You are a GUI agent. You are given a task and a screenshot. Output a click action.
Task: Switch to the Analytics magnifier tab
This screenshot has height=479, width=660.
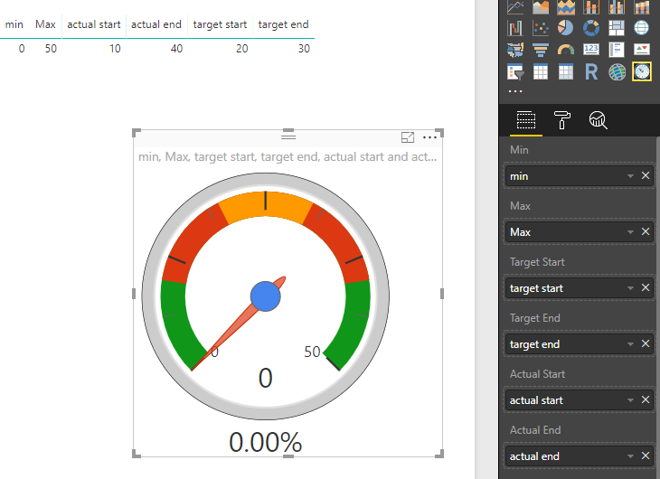[x=598, y=120]
